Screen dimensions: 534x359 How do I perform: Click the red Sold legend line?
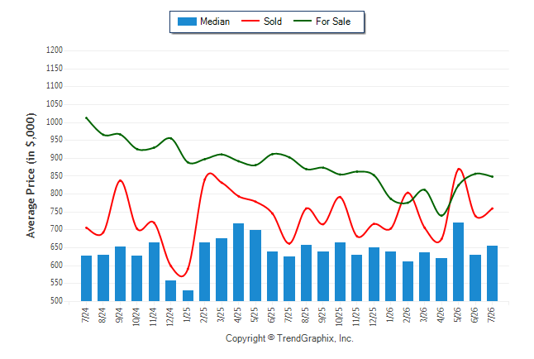coord(250,21)
